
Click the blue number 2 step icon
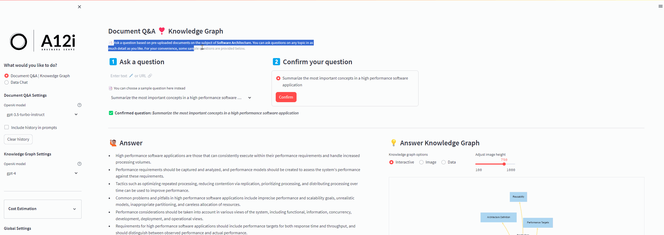pos(276,62)
